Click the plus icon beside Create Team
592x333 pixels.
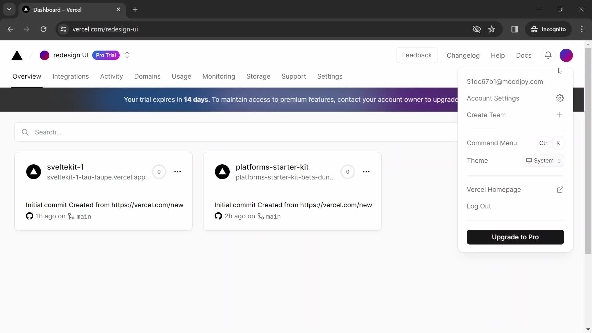click(x=560, y=115)
